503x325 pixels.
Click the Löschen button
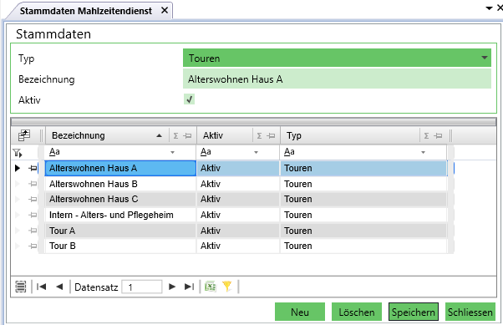coord(357,312)
